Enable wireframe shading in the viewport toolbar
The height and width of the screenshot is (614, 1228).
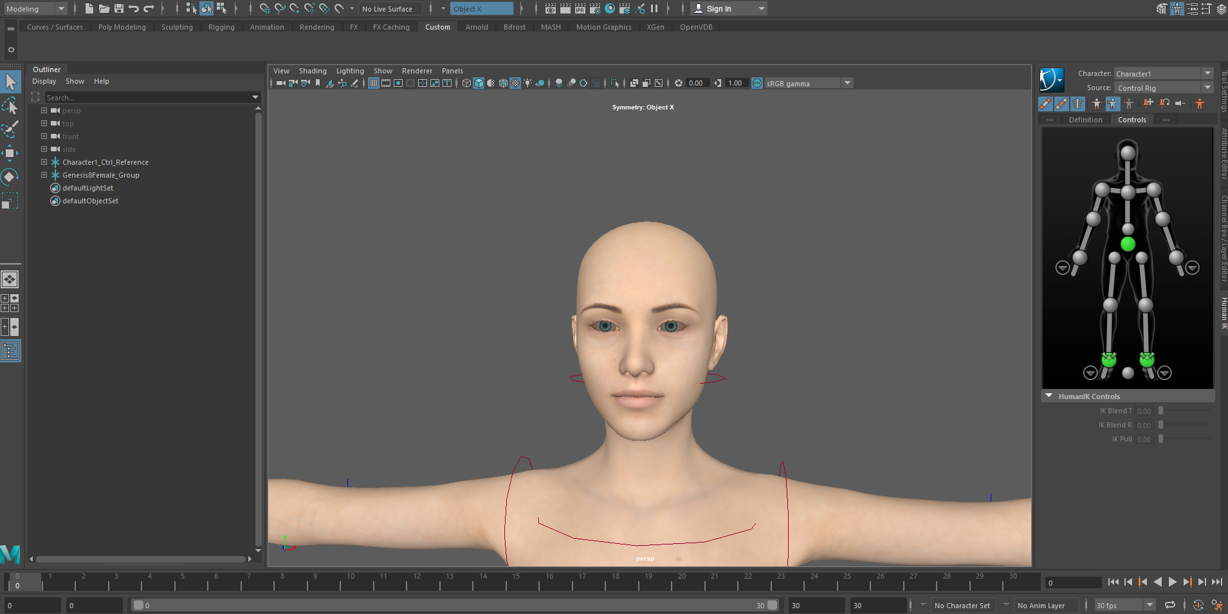pos(467,83)
